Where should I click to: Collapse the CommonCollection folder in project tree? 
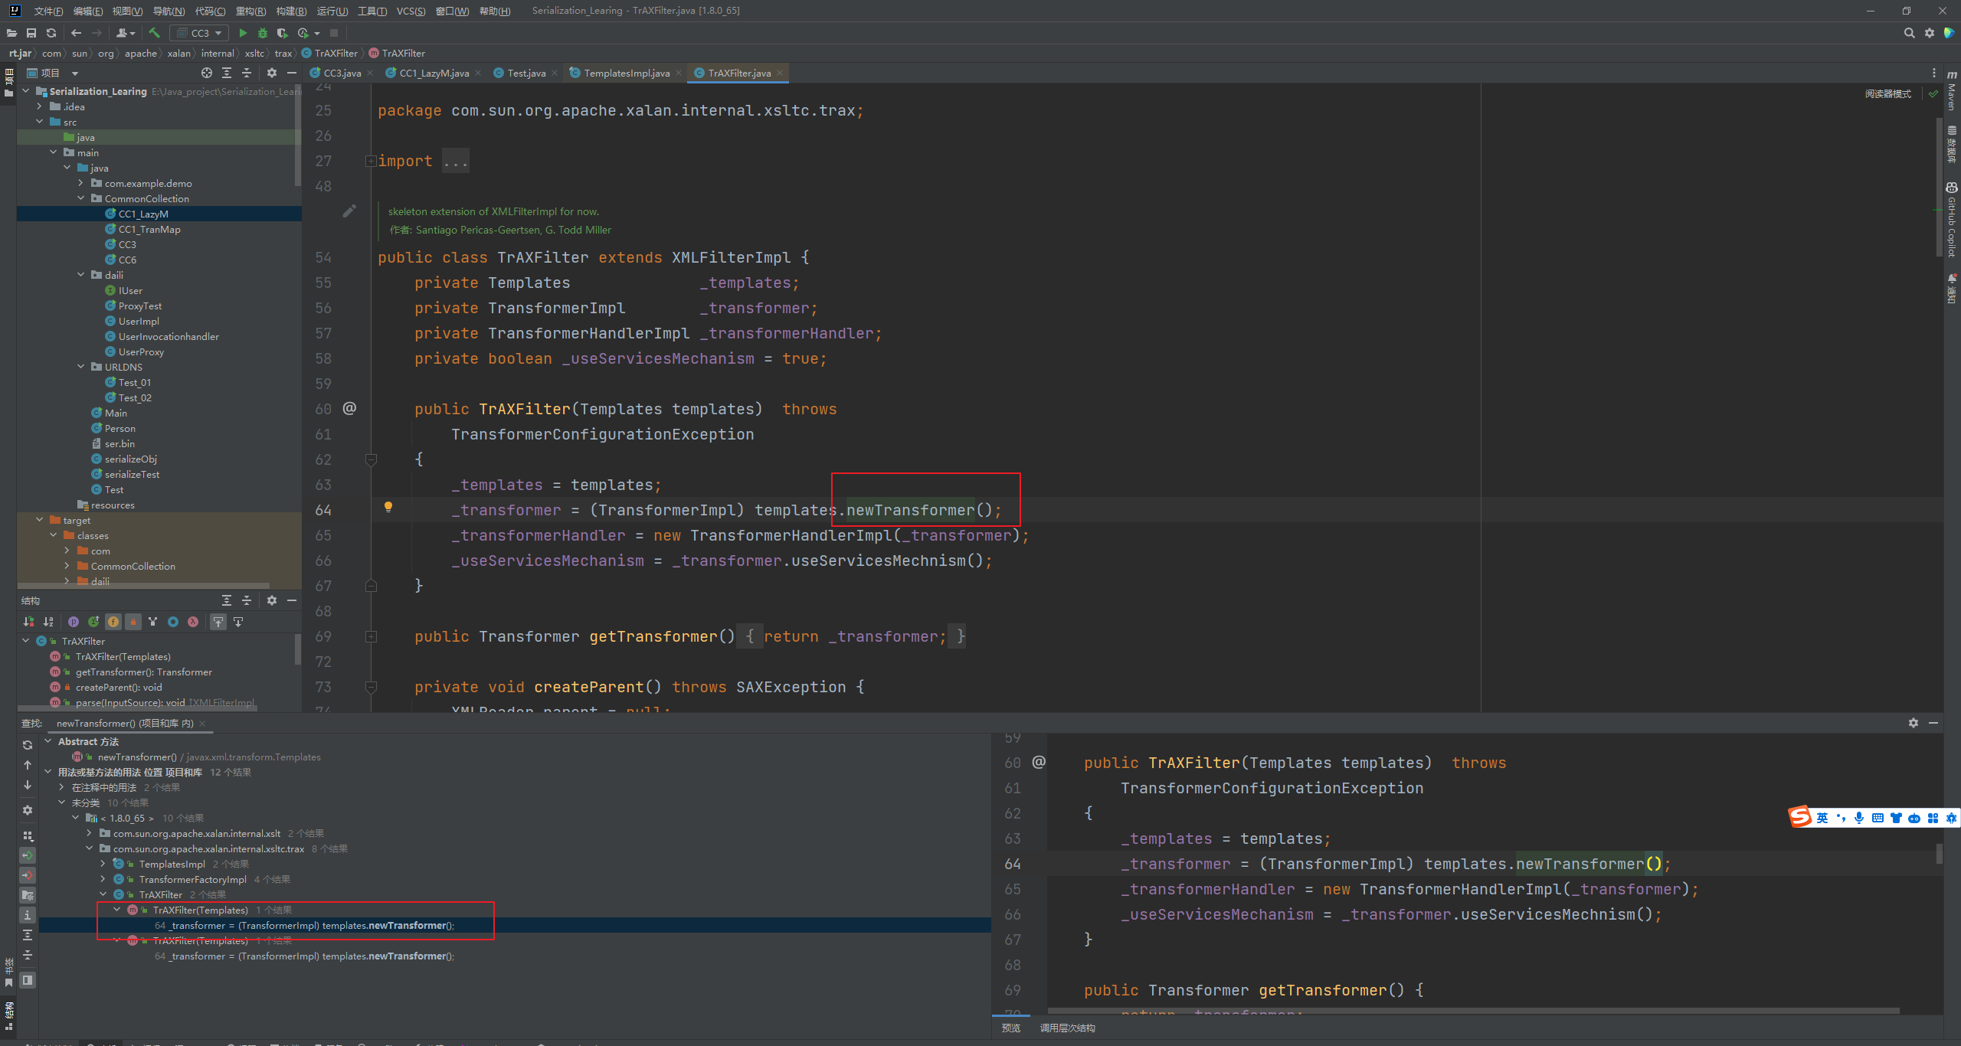tap(81, 198)
